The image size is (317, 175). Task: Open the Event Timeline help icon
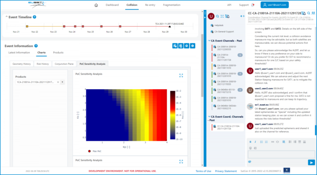(35, 17)
